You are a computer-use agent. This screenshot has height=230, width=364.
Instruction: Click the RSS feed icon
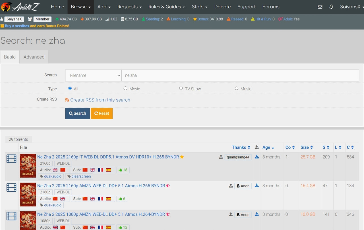(x=67, y=100)
